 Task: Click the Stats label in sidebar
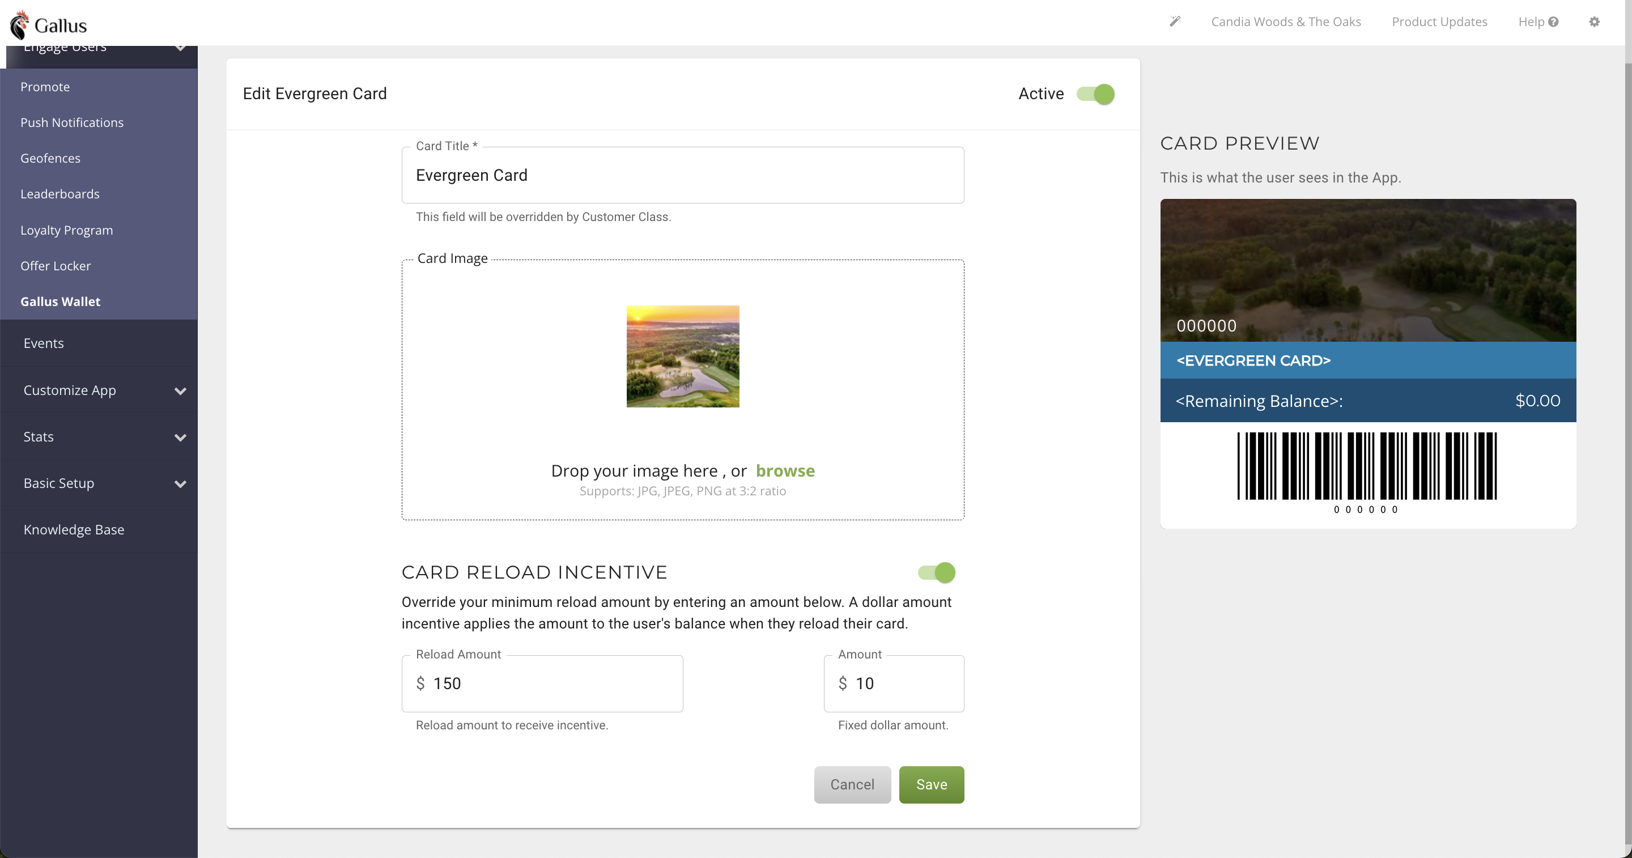[x=39, y=436]
